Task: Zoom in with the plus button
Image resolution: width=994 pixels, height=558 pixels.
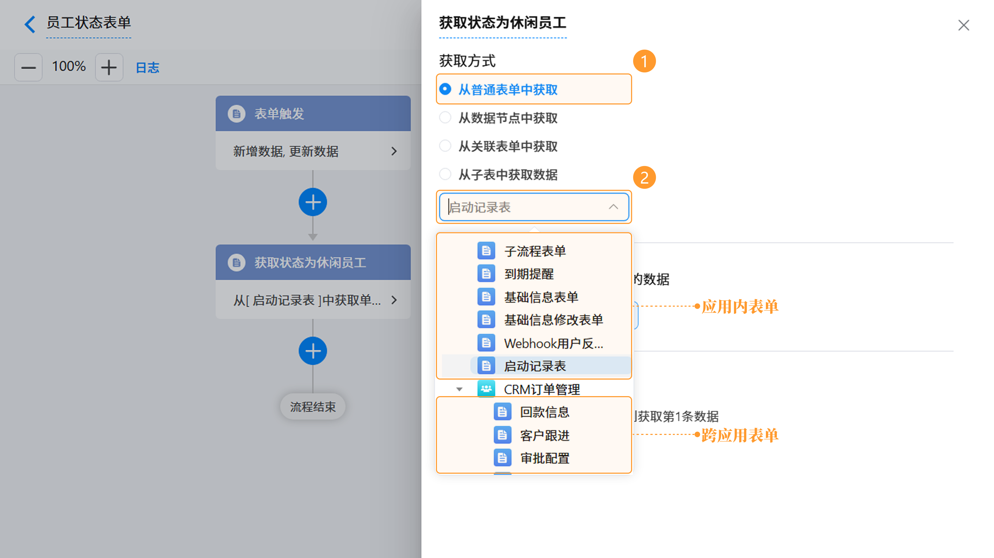Action: [109, 67]
